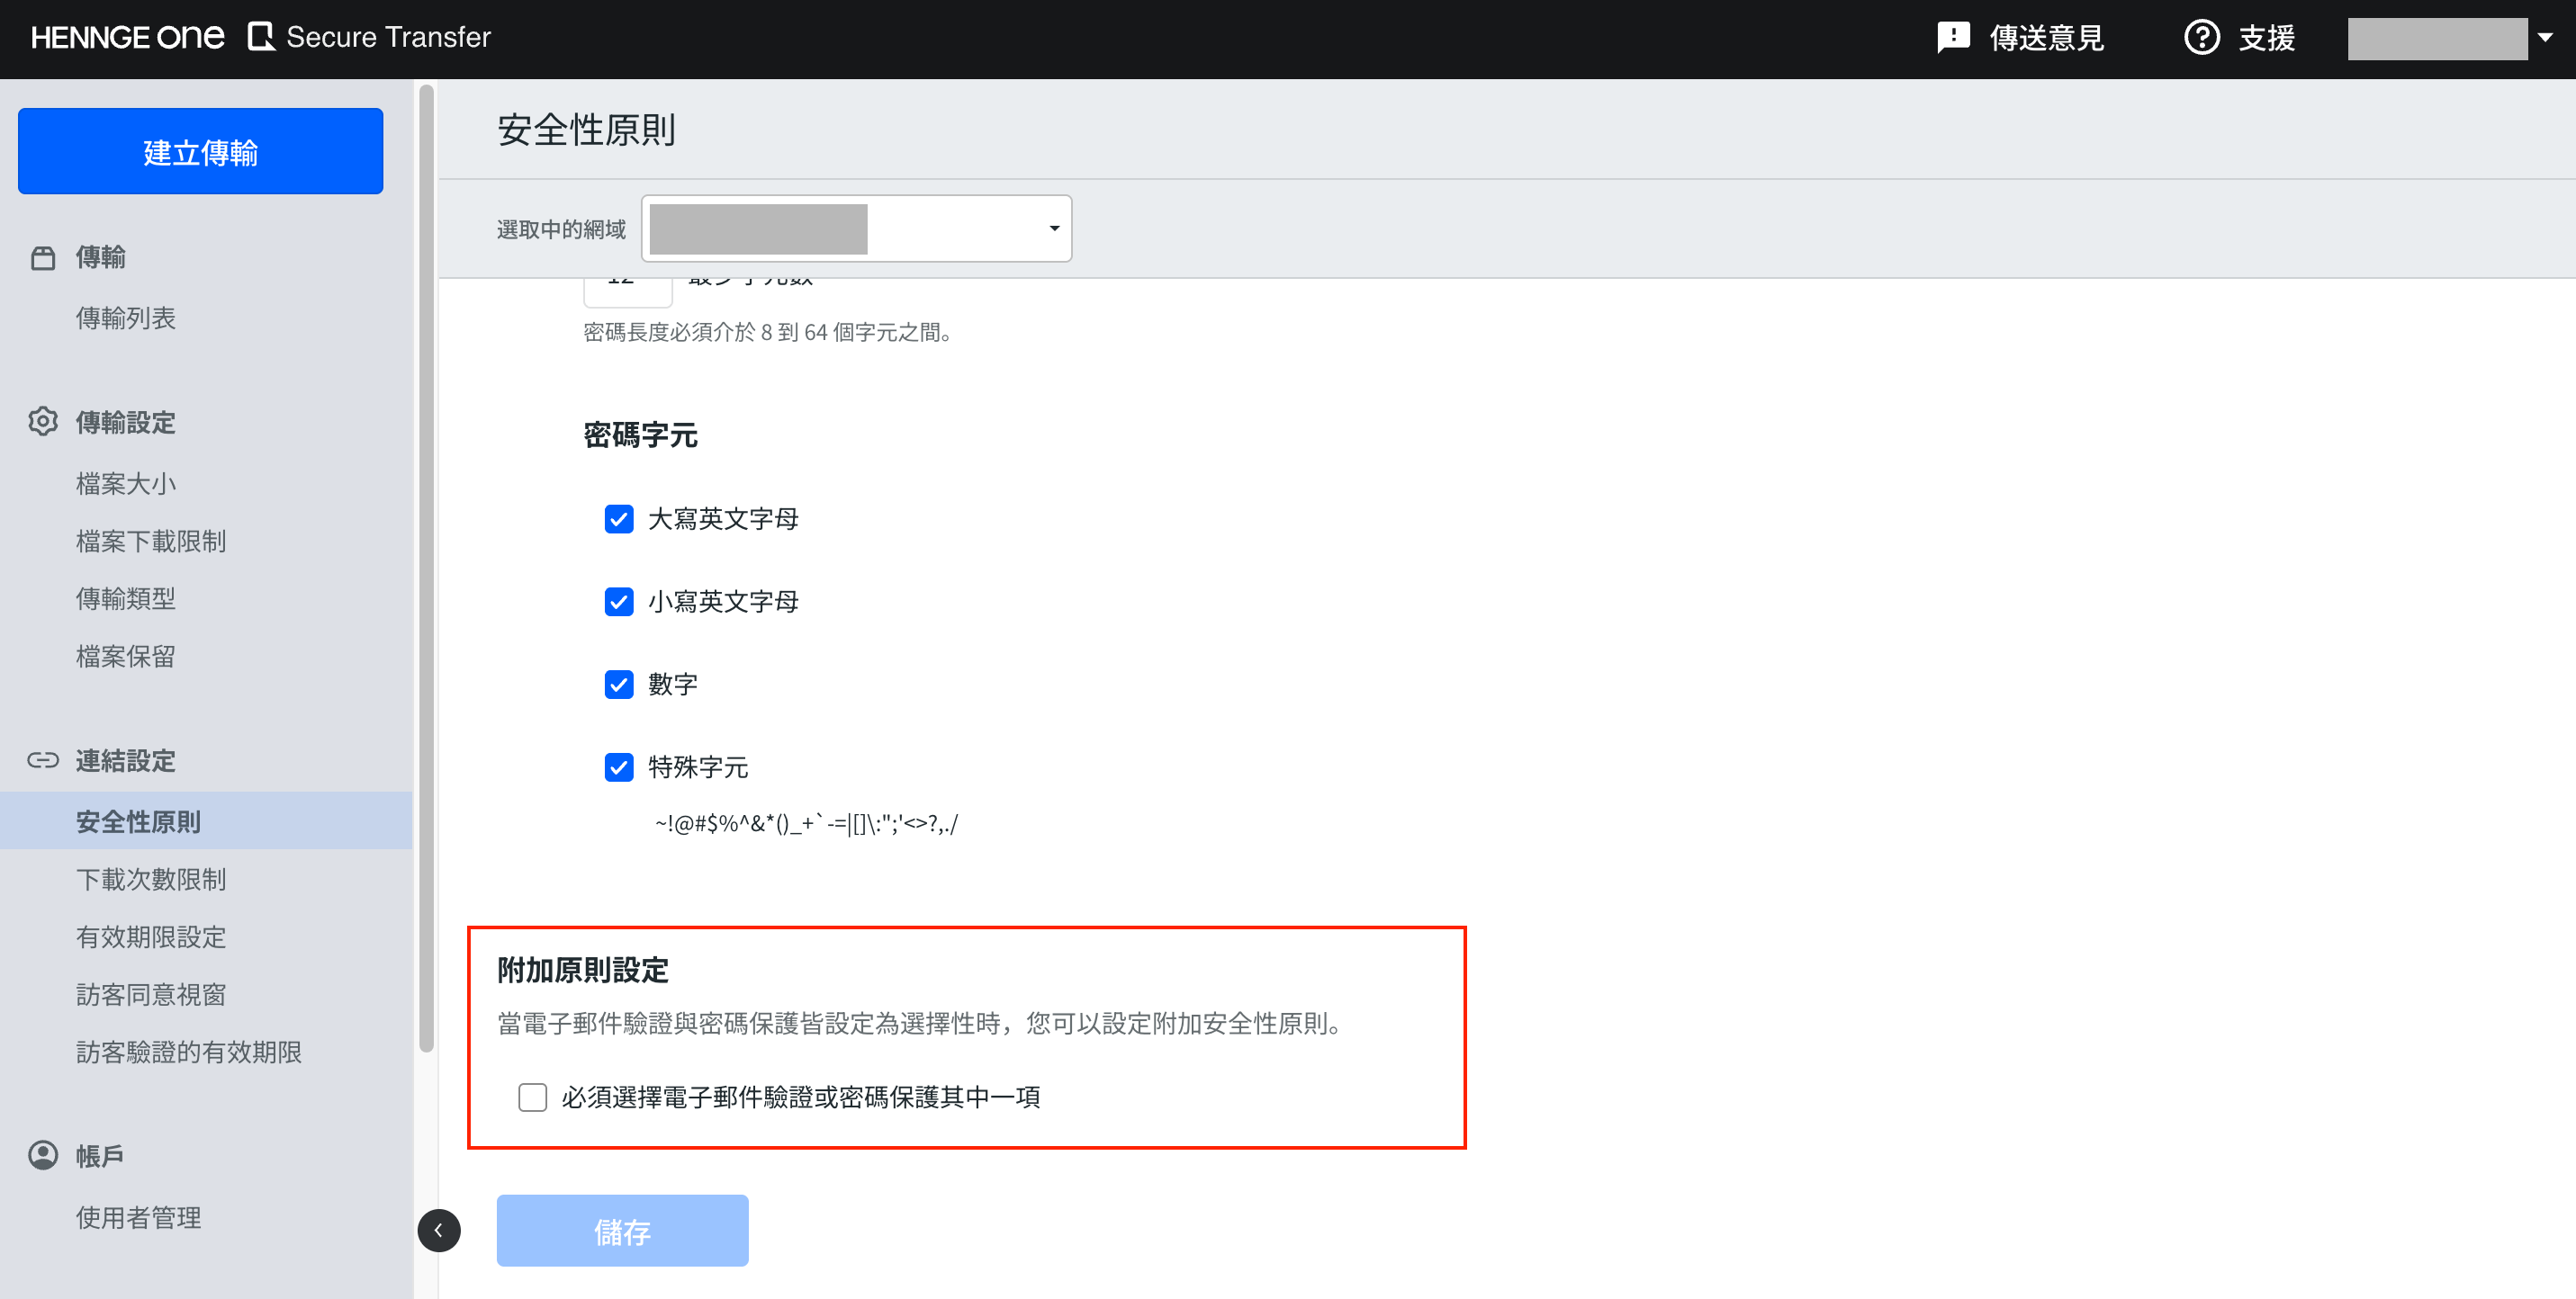This screenshot has height=1299, width=2576.
Task: Click the 安全性原則 page title
Action: coord(586,130)
